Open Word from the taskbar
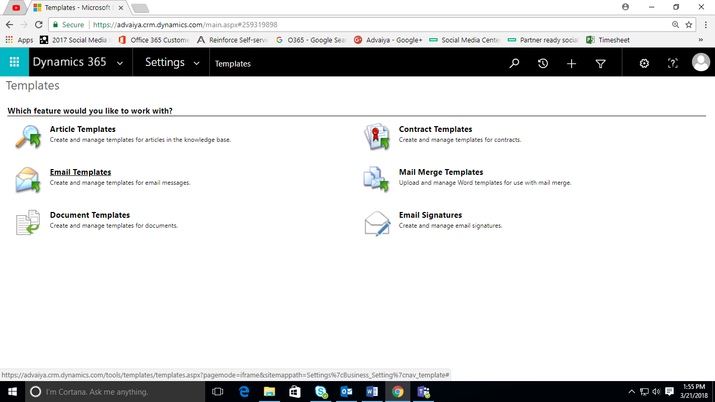The width and height of the screenshot is (715, 402). point(372,392)
